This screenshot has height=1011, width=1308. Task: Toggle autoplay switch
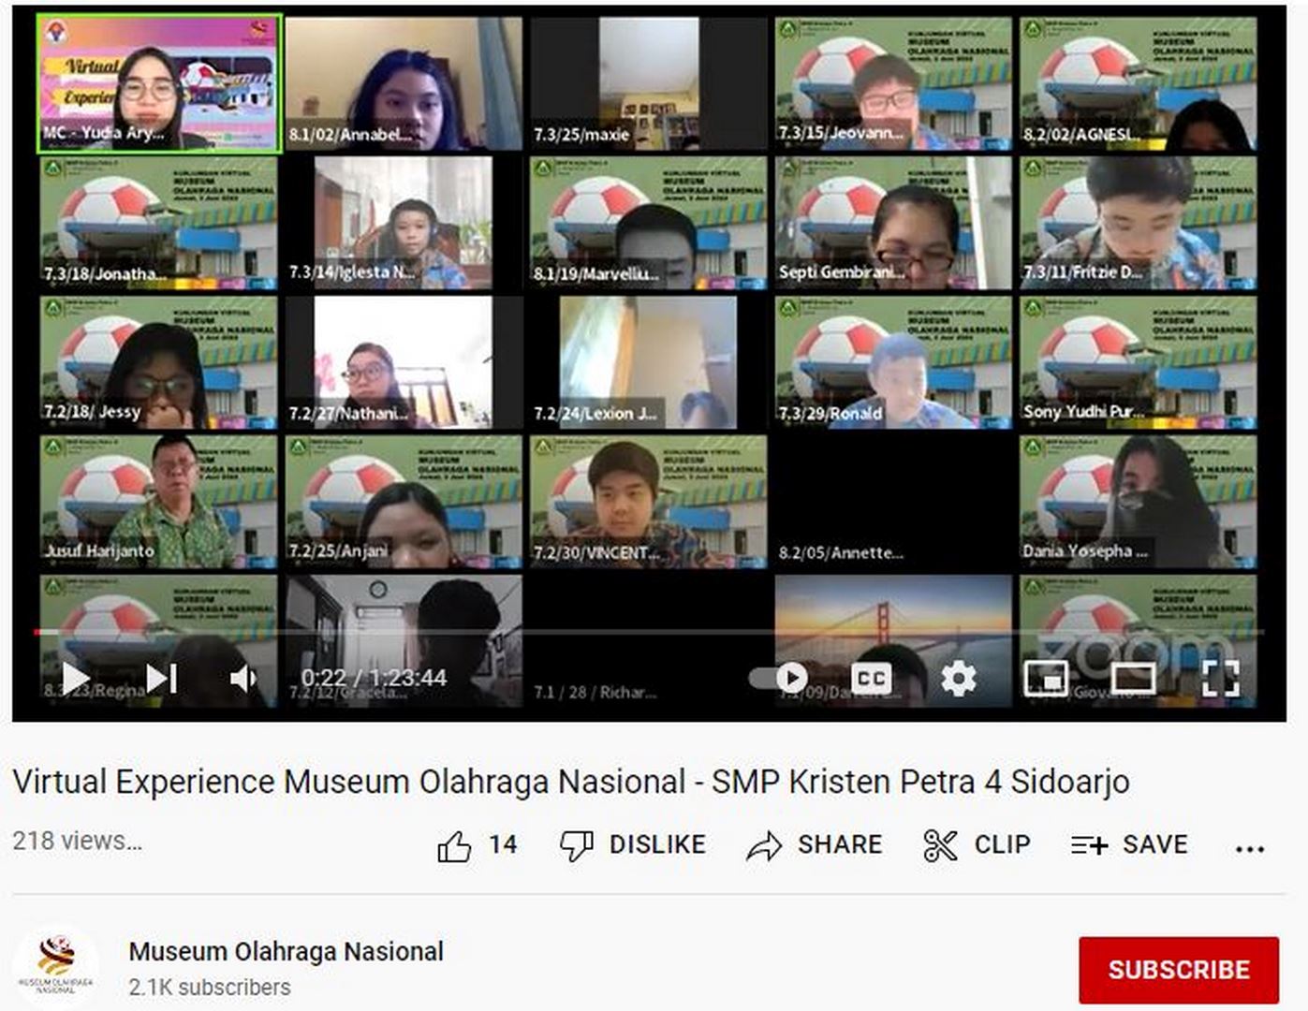[x=779, y=678]
